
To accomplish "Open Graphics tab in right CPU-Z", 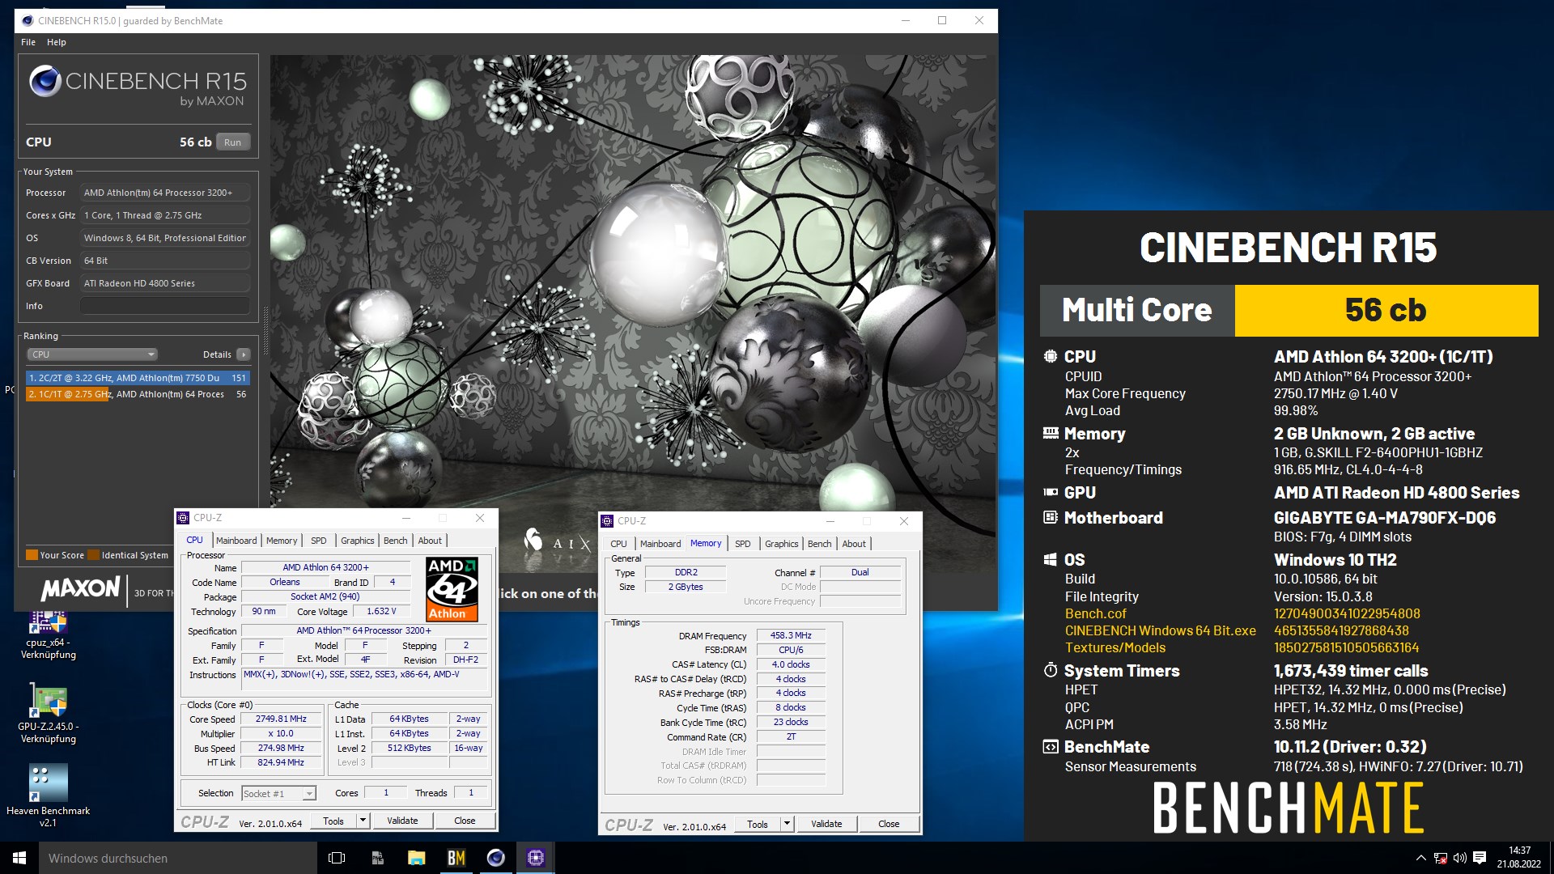I will point(782,544).
